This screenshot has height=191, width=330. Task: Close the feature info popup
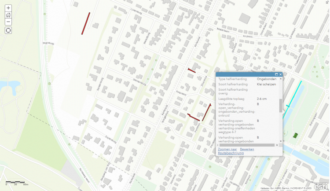[x=280, y=74]
